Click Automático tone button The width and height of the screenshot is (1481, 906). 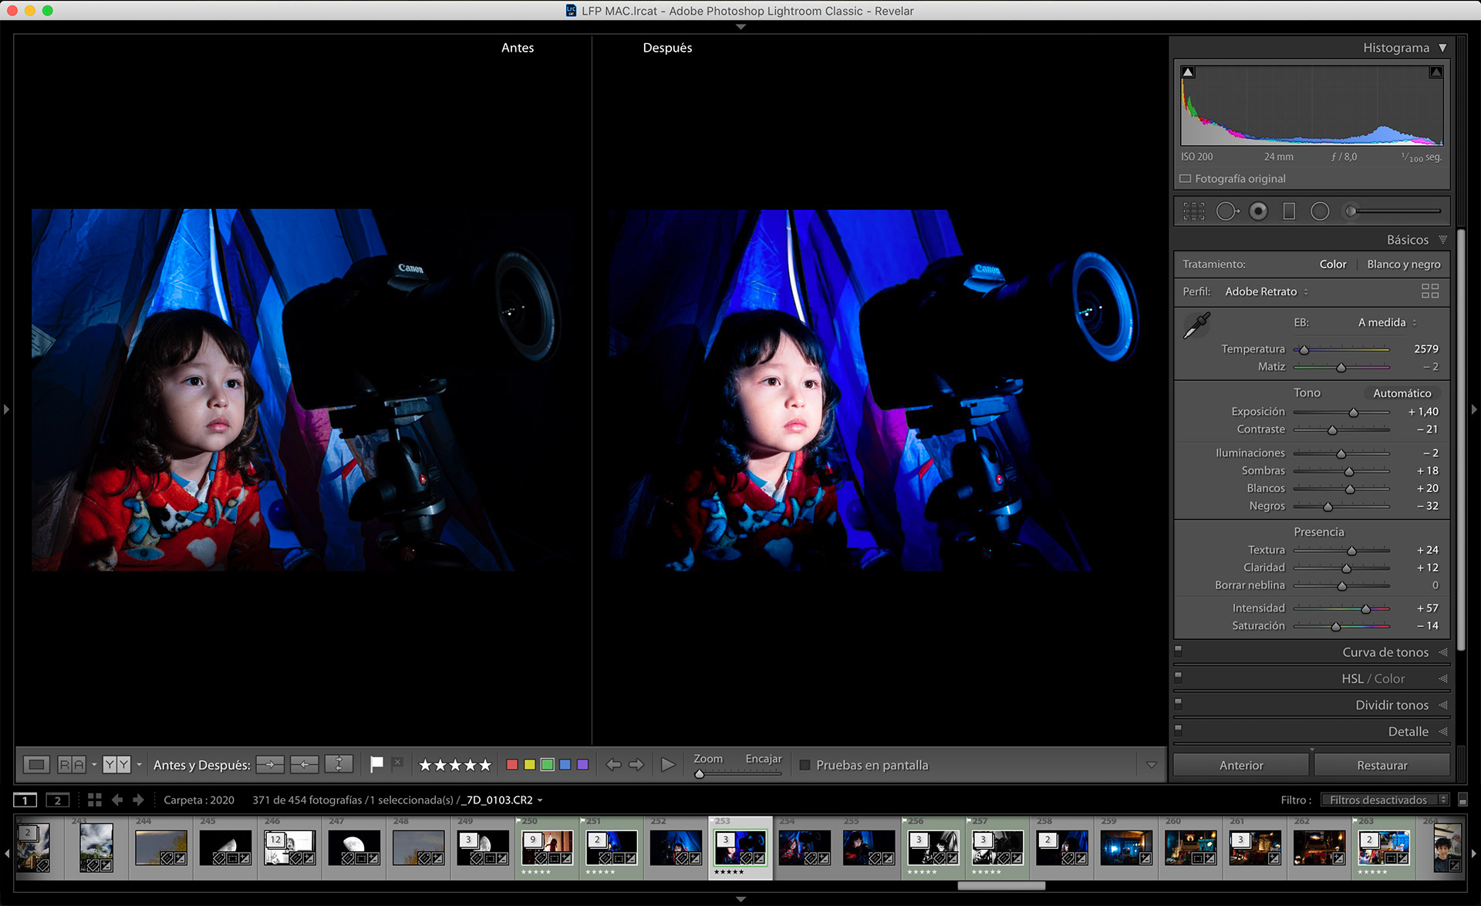(1402, 393)
